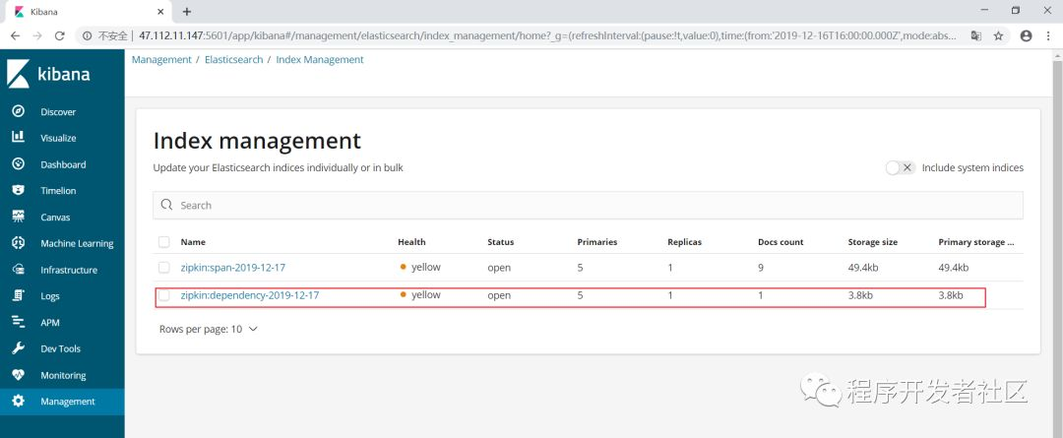Click yellow health of zipkin:dependency row

420,294
